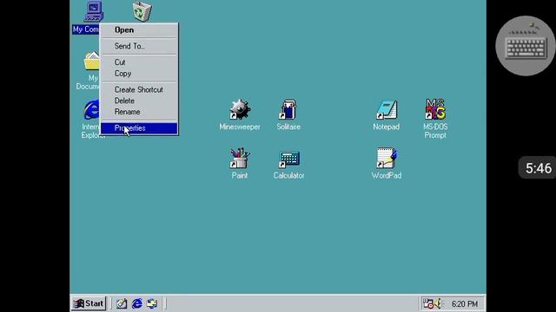Choose Rename from the context menu

[139, 112]
